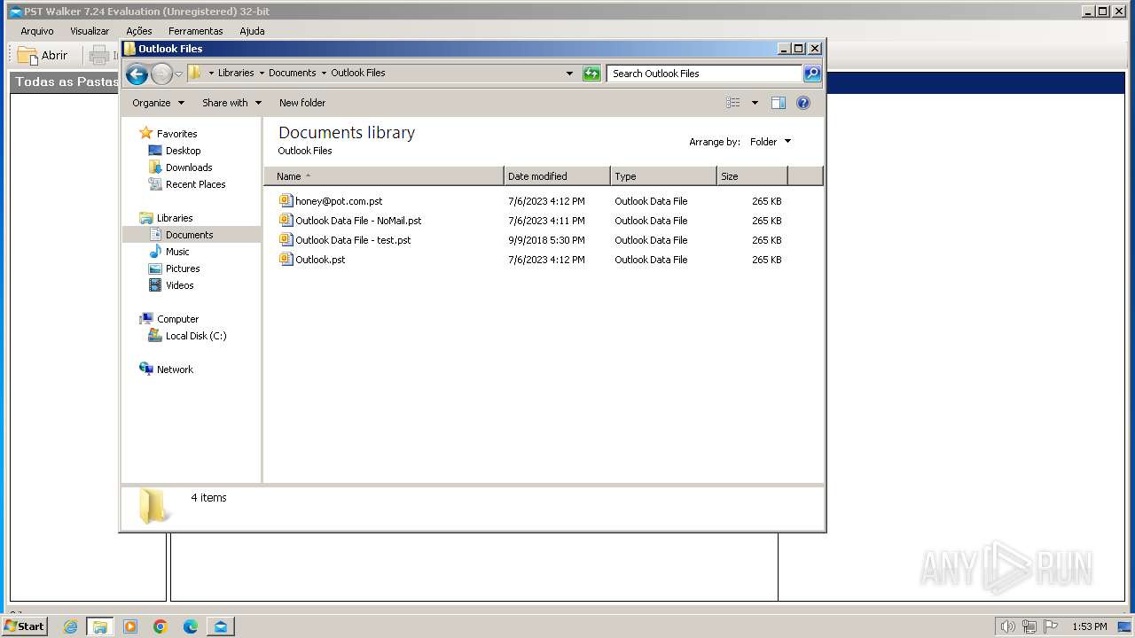The image size is (1135, 638).
Task: Click the Windows Start button
Action: click(x=25, y=626)
